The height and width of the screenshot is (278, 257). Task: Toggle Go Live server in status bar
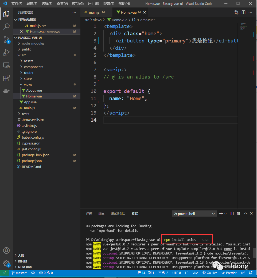click(210, 273)
